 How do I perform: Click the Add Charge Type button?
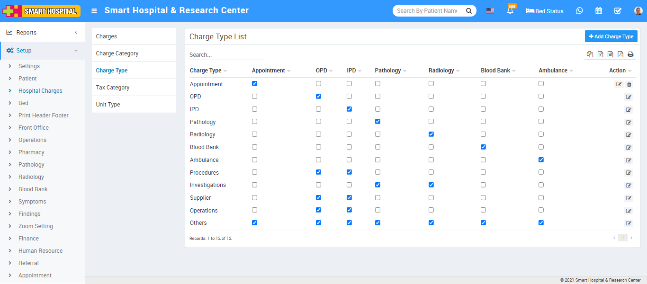tap(611, 36)
